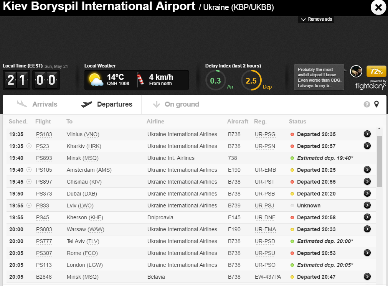This screenshot has height=286, width=388.
Task: Open details arrow for Belavia flight B2846
Action: (x=367, y=276)
